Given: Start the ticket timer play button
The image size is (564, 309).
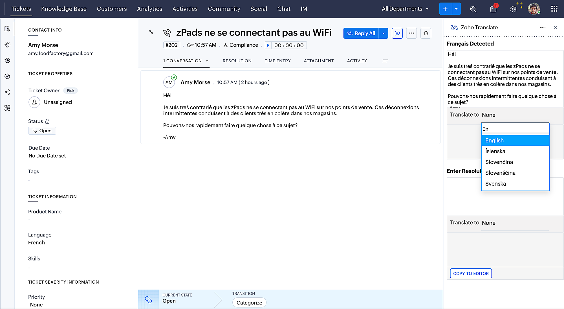Looking at the screenshot, I should click(268, 45).
